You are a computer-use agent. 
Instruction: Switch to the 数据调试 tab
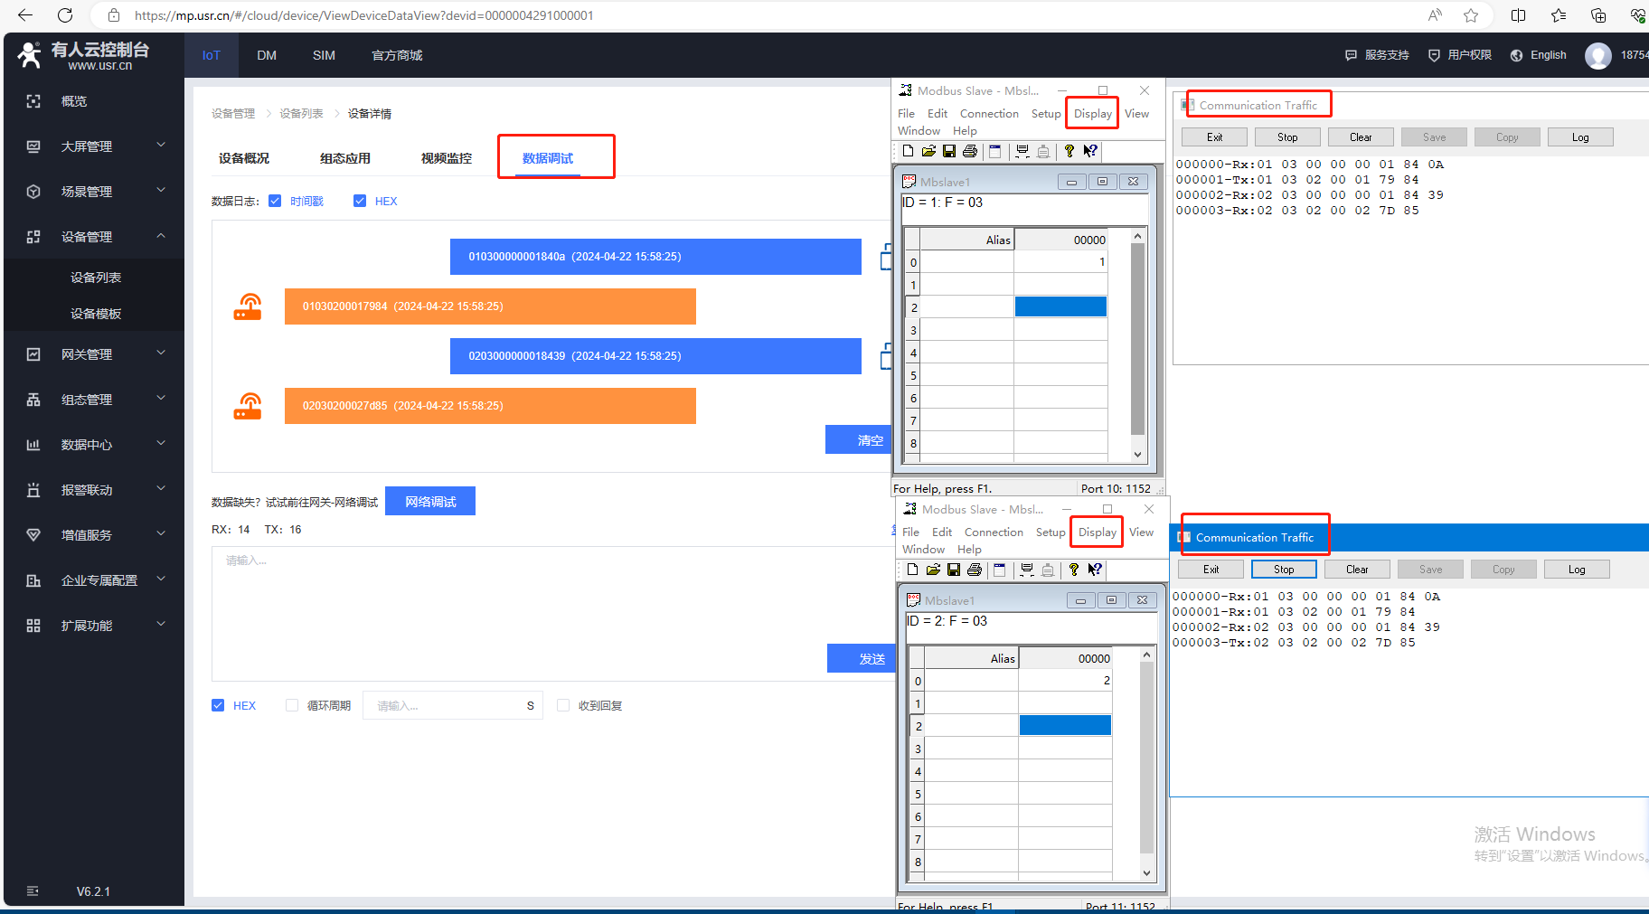(548, 158)
